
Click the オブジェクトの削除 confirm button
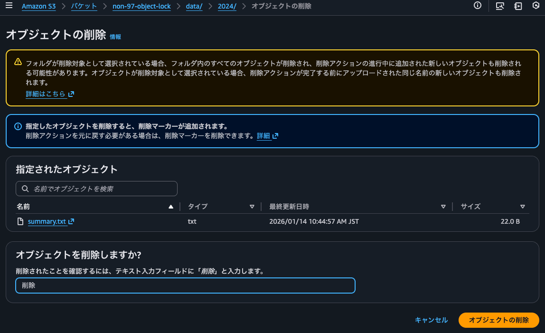click(498, 320)
